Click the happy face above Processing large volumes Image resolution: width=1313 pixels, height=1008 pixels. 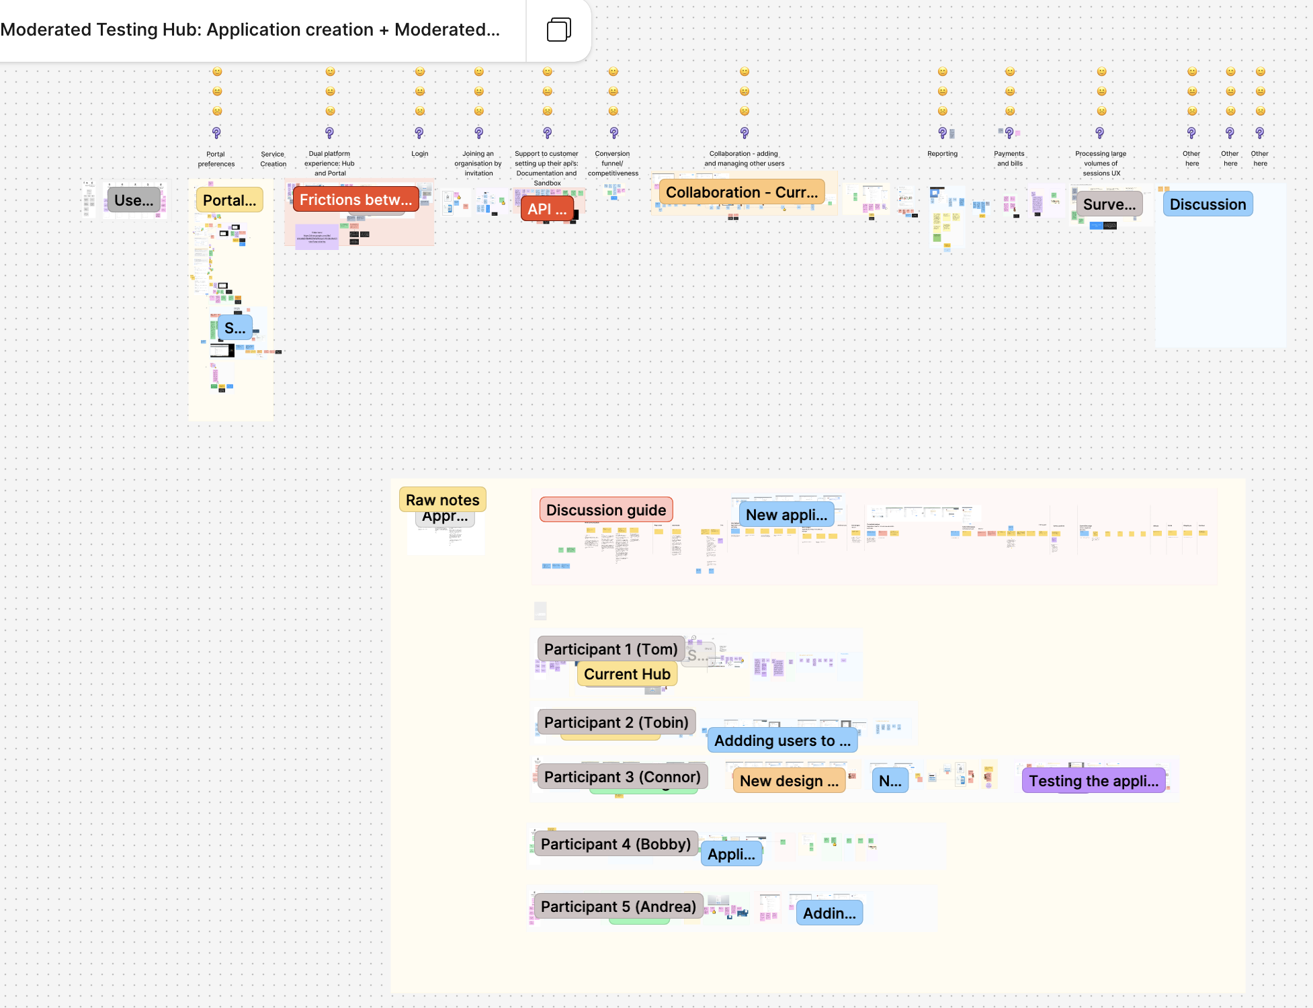point(1101,72)
